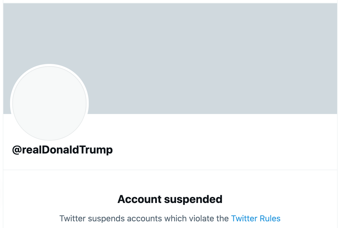
Task: Click the empty avatar placeholder circle
Action: [49, 103]
